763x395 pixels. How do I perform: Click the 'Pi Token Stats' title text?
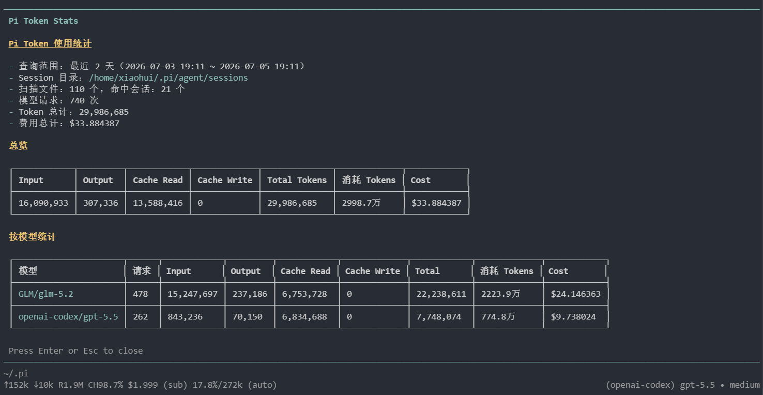click(x=43, y=21)
